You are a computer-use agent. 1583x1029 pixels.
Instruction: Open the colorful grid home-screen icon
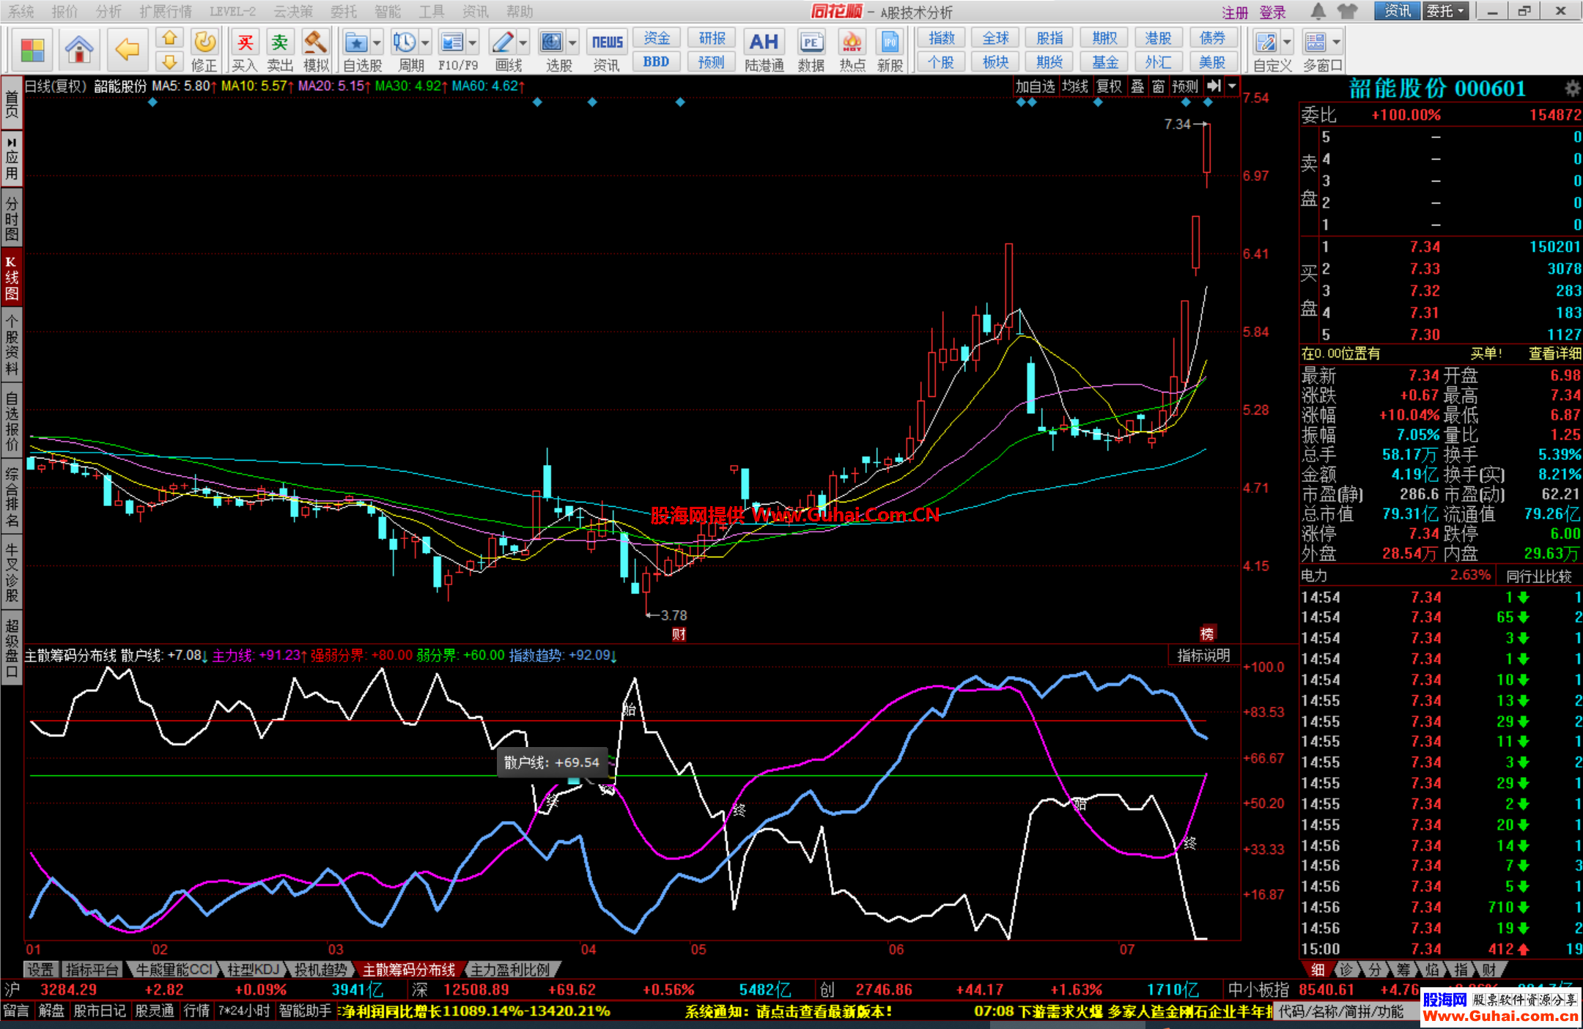(x=32, y=51)
